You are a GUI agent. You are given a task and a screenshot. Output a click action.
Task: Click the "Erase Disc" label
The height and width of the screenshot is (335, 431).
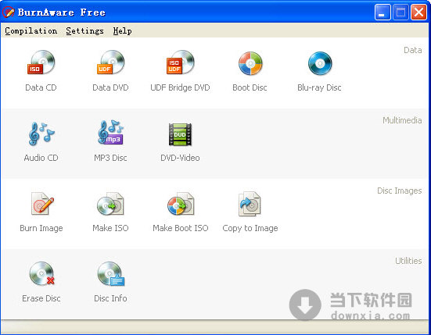[41, 298]
